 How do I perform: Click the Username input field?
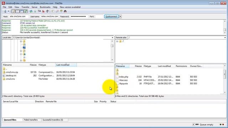[x=50, y=17]
